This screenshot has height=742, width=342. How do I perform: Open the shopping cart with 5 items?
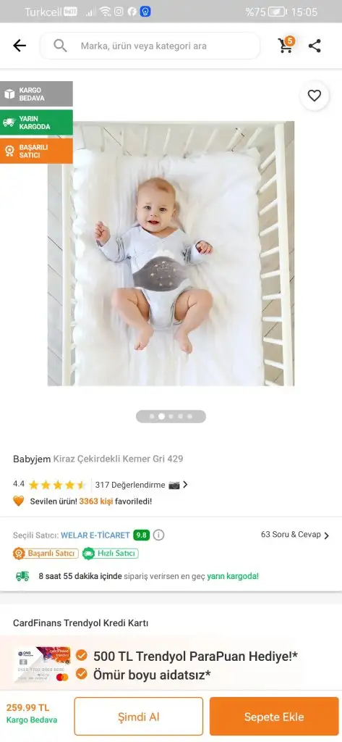tap(286, 44)
